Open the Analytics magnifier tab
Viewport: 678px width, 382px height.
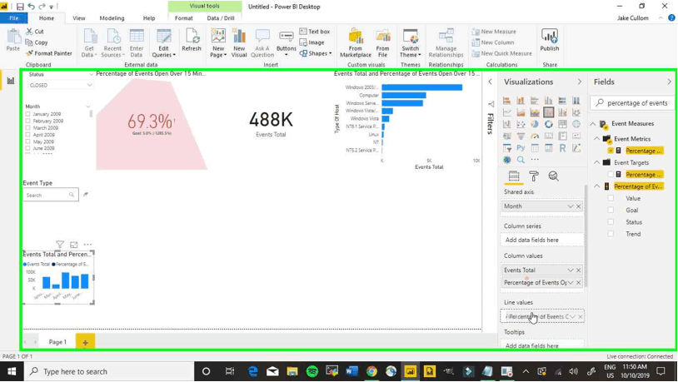tap(553, 176)
